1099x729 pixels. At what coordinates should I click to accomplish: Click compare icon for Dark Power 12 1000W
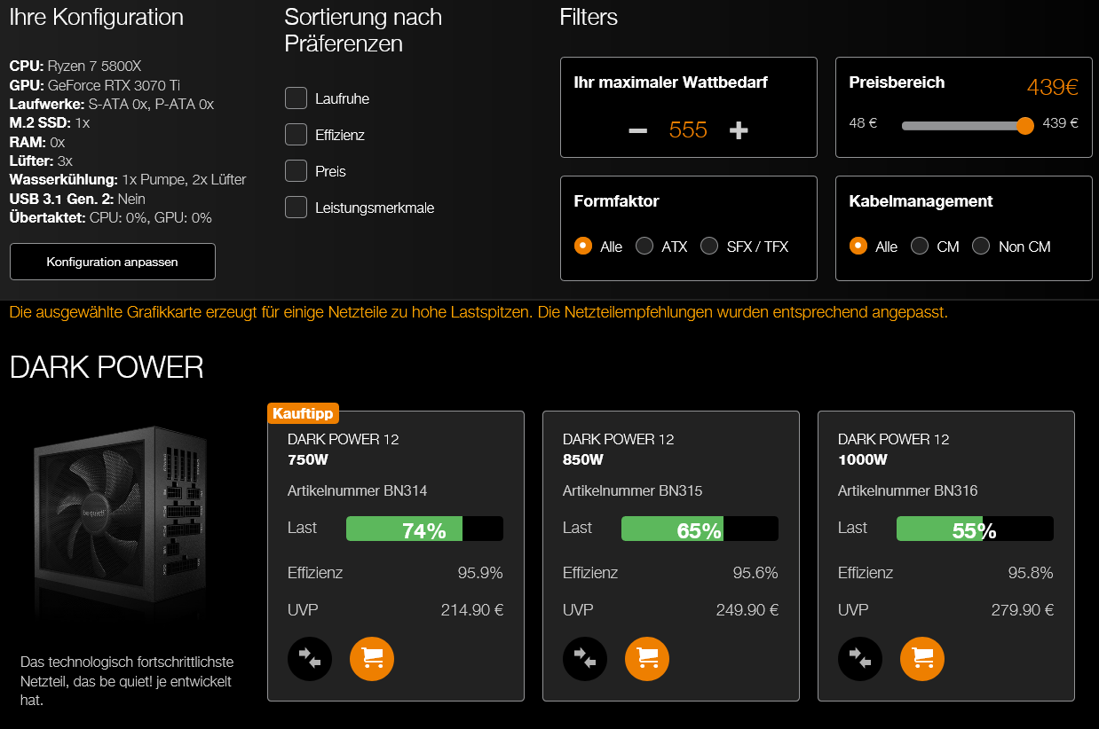(860, 658)
